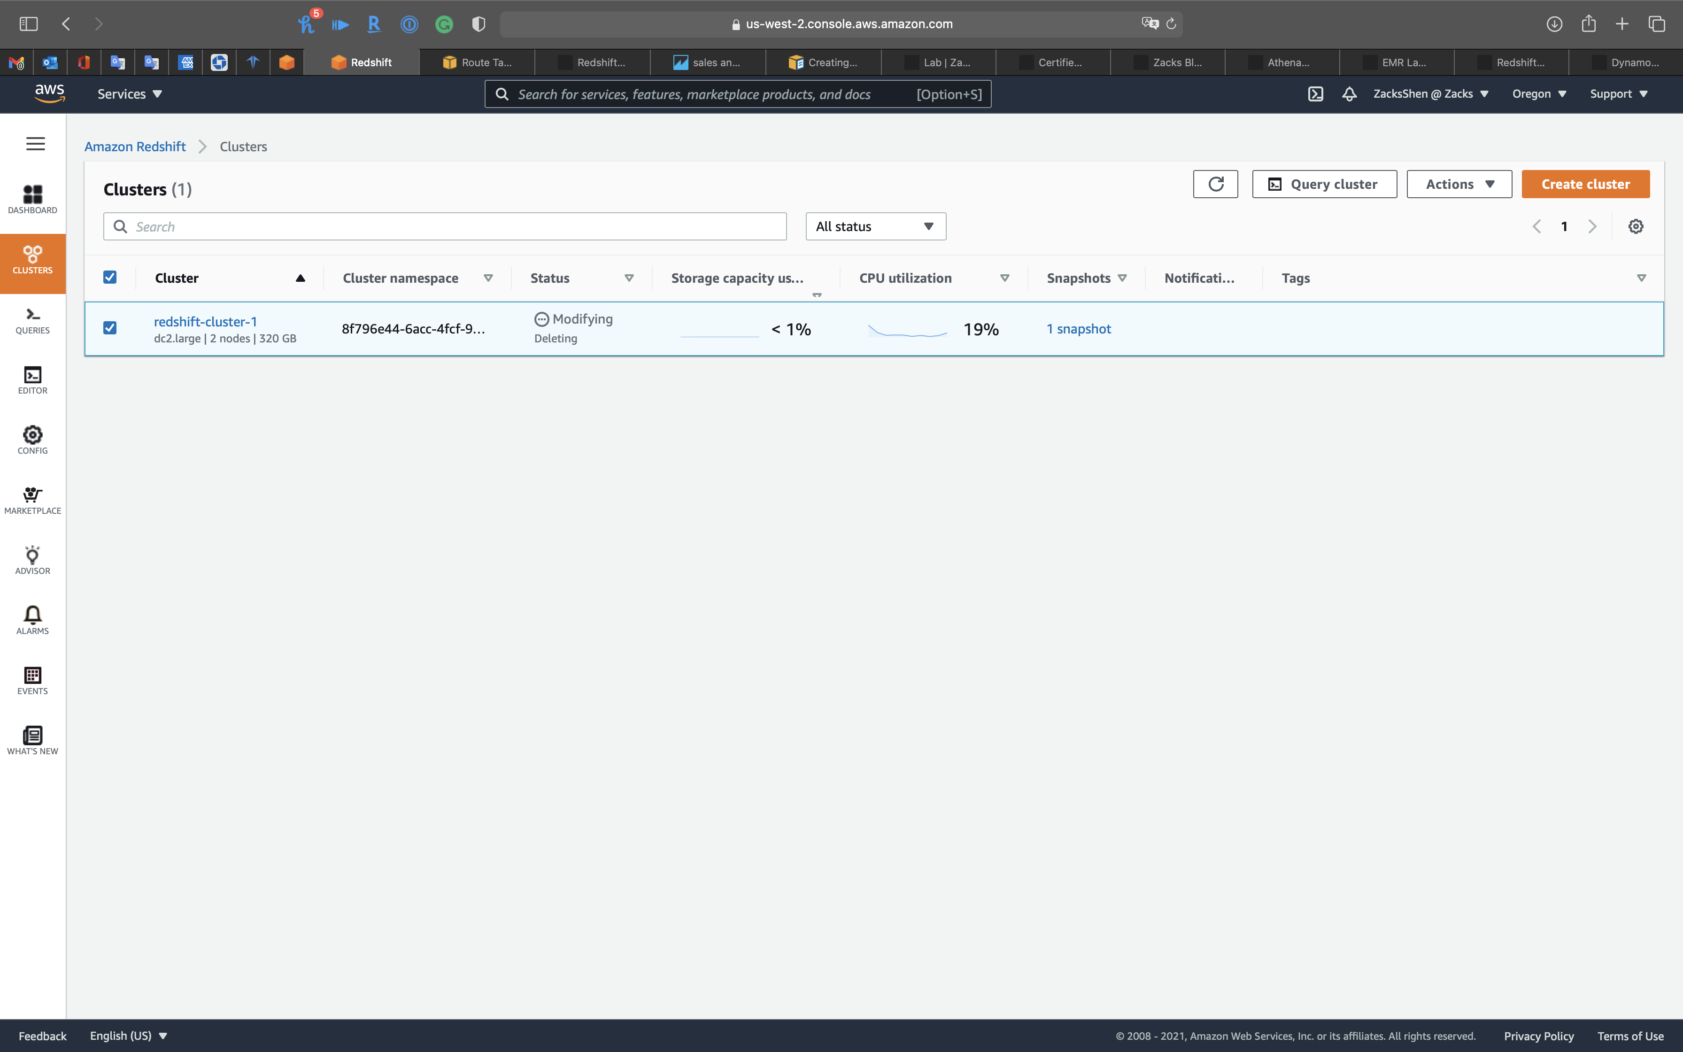
Task: Open Alarms bell in sidebar
Action: pos(33,620)
